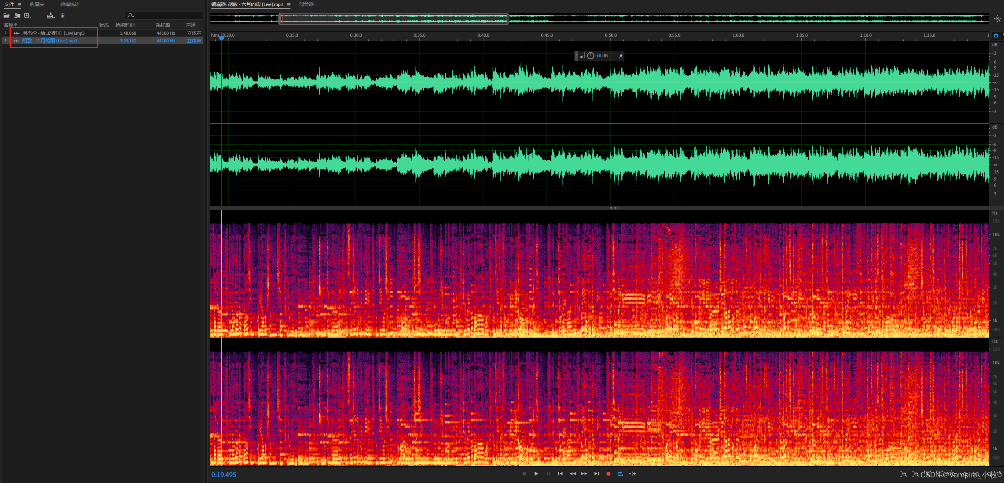1004x483 pixels.
Task: Click the +0 dB volume adjust knob
Action: [590, 56]
